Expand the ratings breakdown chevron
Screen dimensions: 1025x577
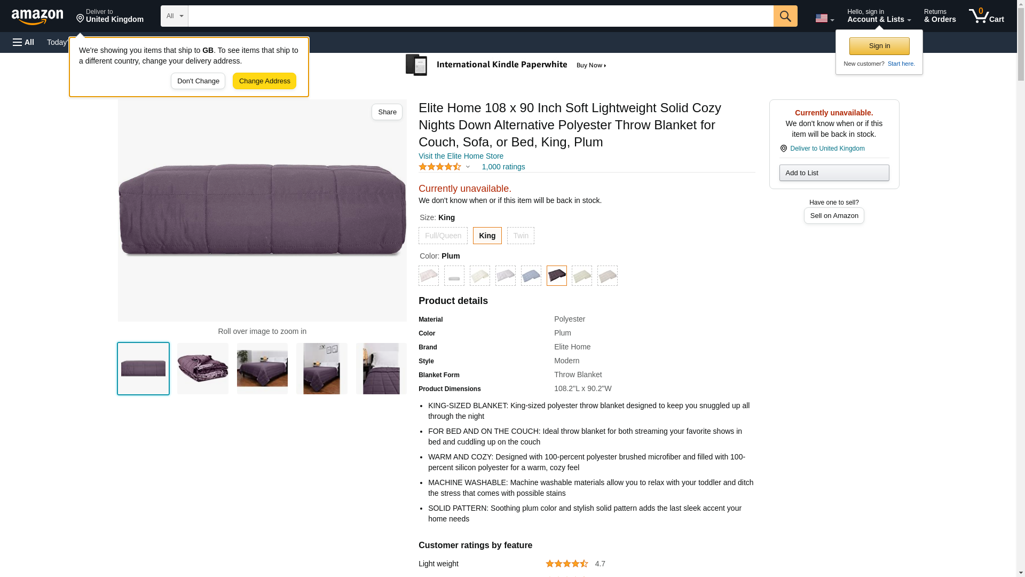coord(468,167)
